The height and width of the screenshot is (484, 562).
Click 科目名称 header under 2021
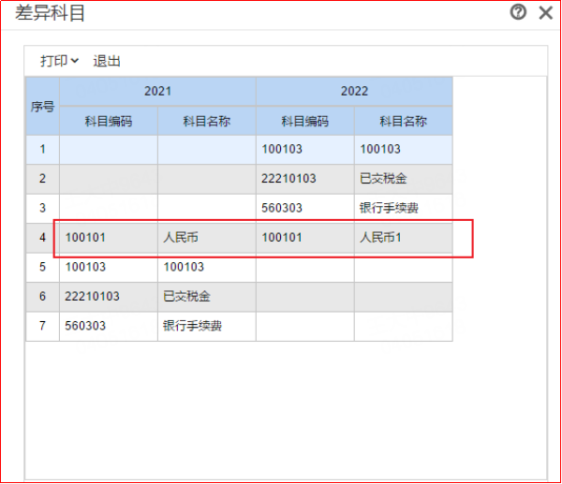206,121
